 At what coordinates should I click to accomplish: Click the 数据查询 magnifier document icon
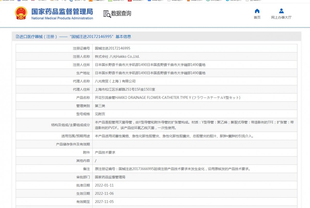pos(107,14)
